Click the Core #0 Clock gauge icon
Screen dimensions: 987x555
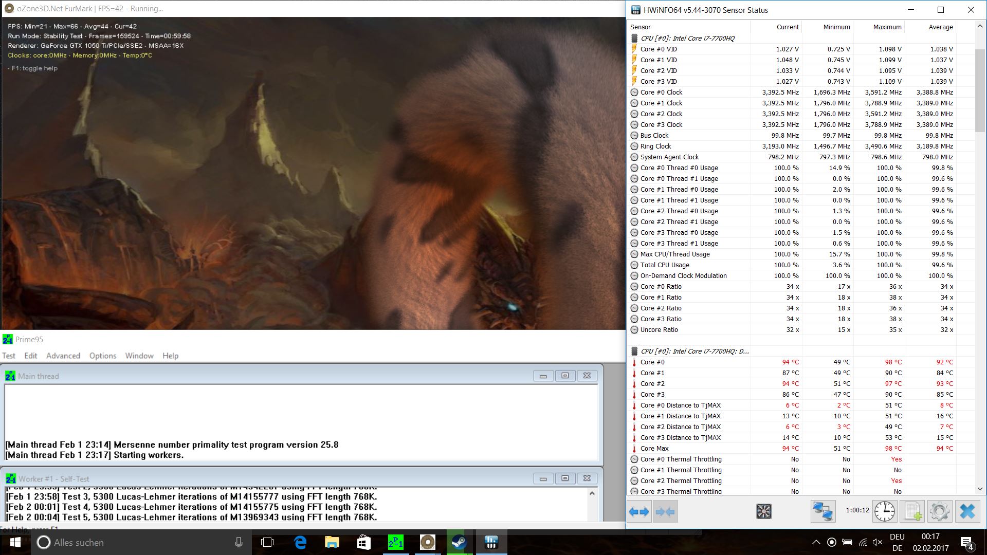(x=634, y=92)
